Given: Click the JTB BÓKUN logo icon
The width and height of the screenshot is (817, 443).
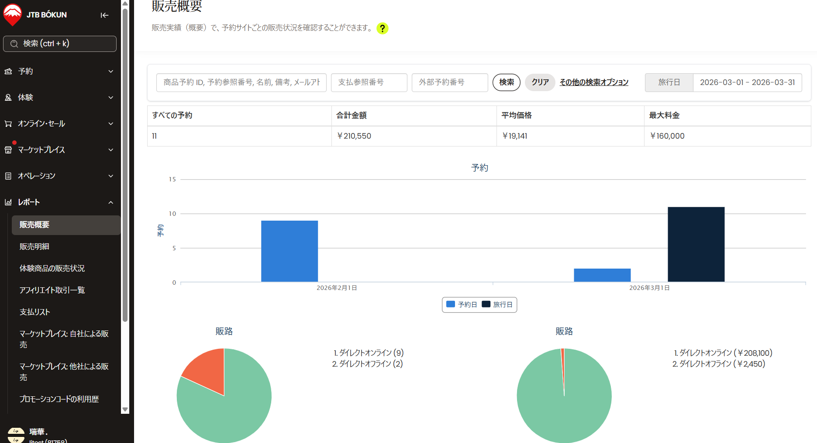Looking at the screenshot, I should tap(12, 15).
